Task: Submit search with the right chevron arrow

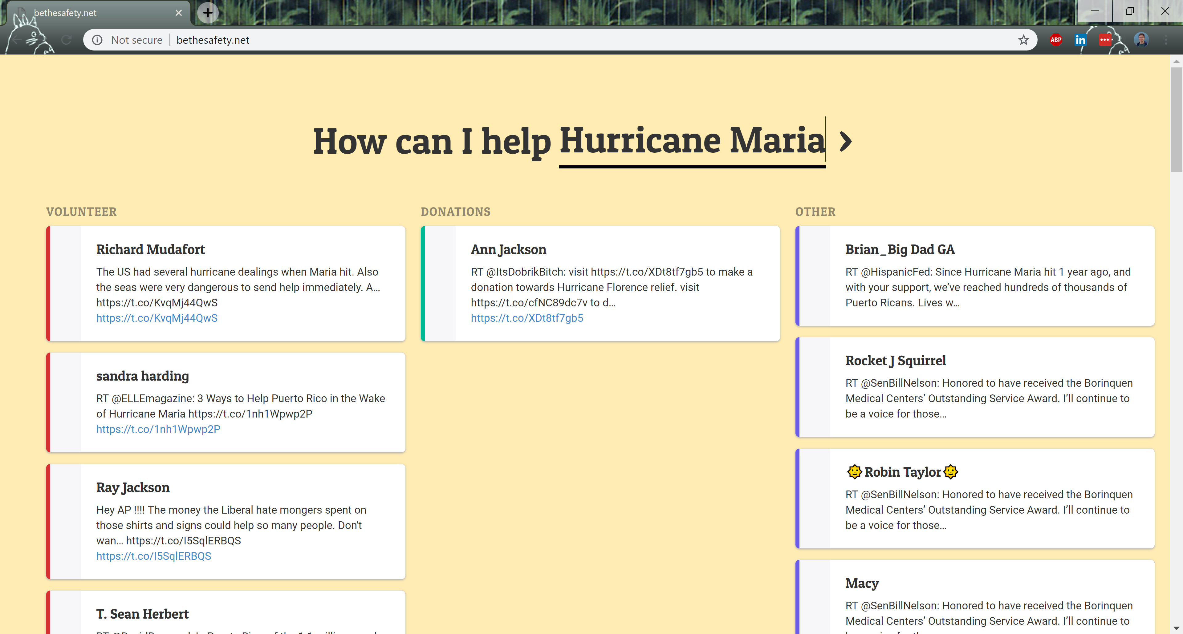Action: pos(845,141)
